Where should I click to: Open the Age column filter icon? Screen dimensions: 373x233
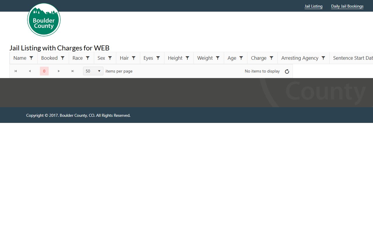241,58
